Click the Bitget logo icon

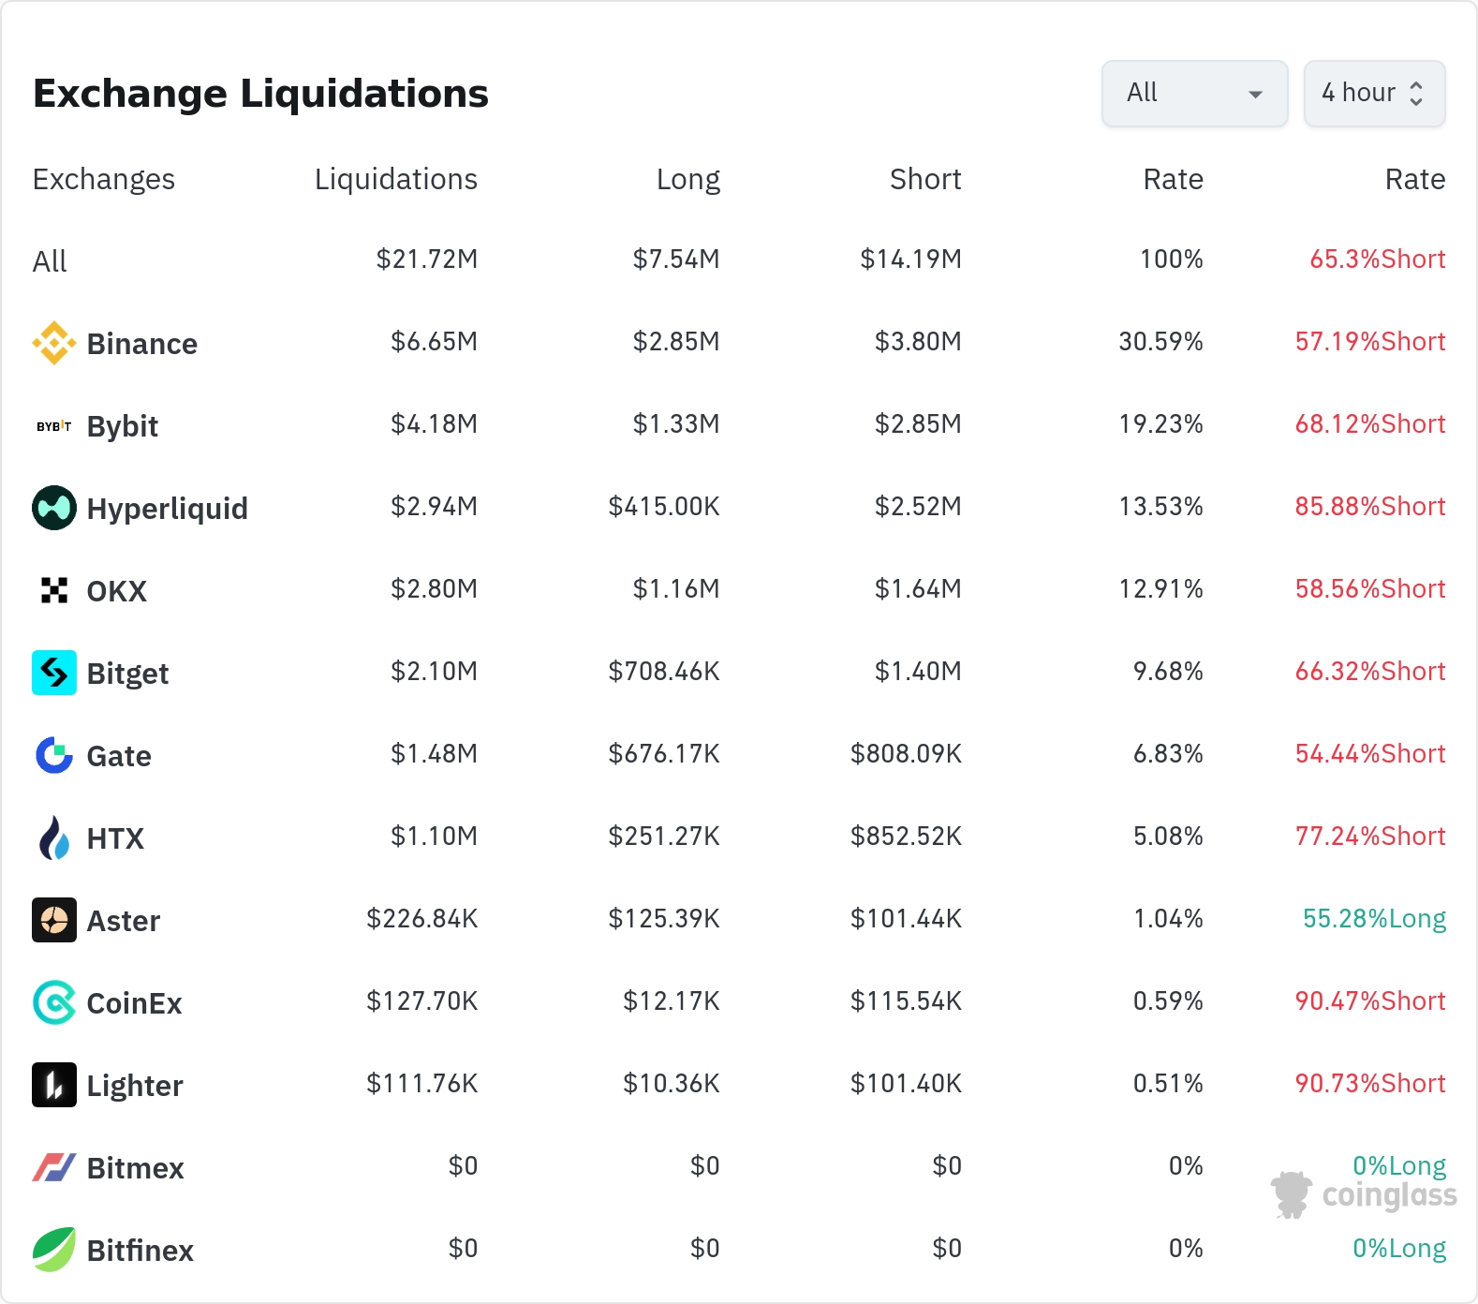53,673
